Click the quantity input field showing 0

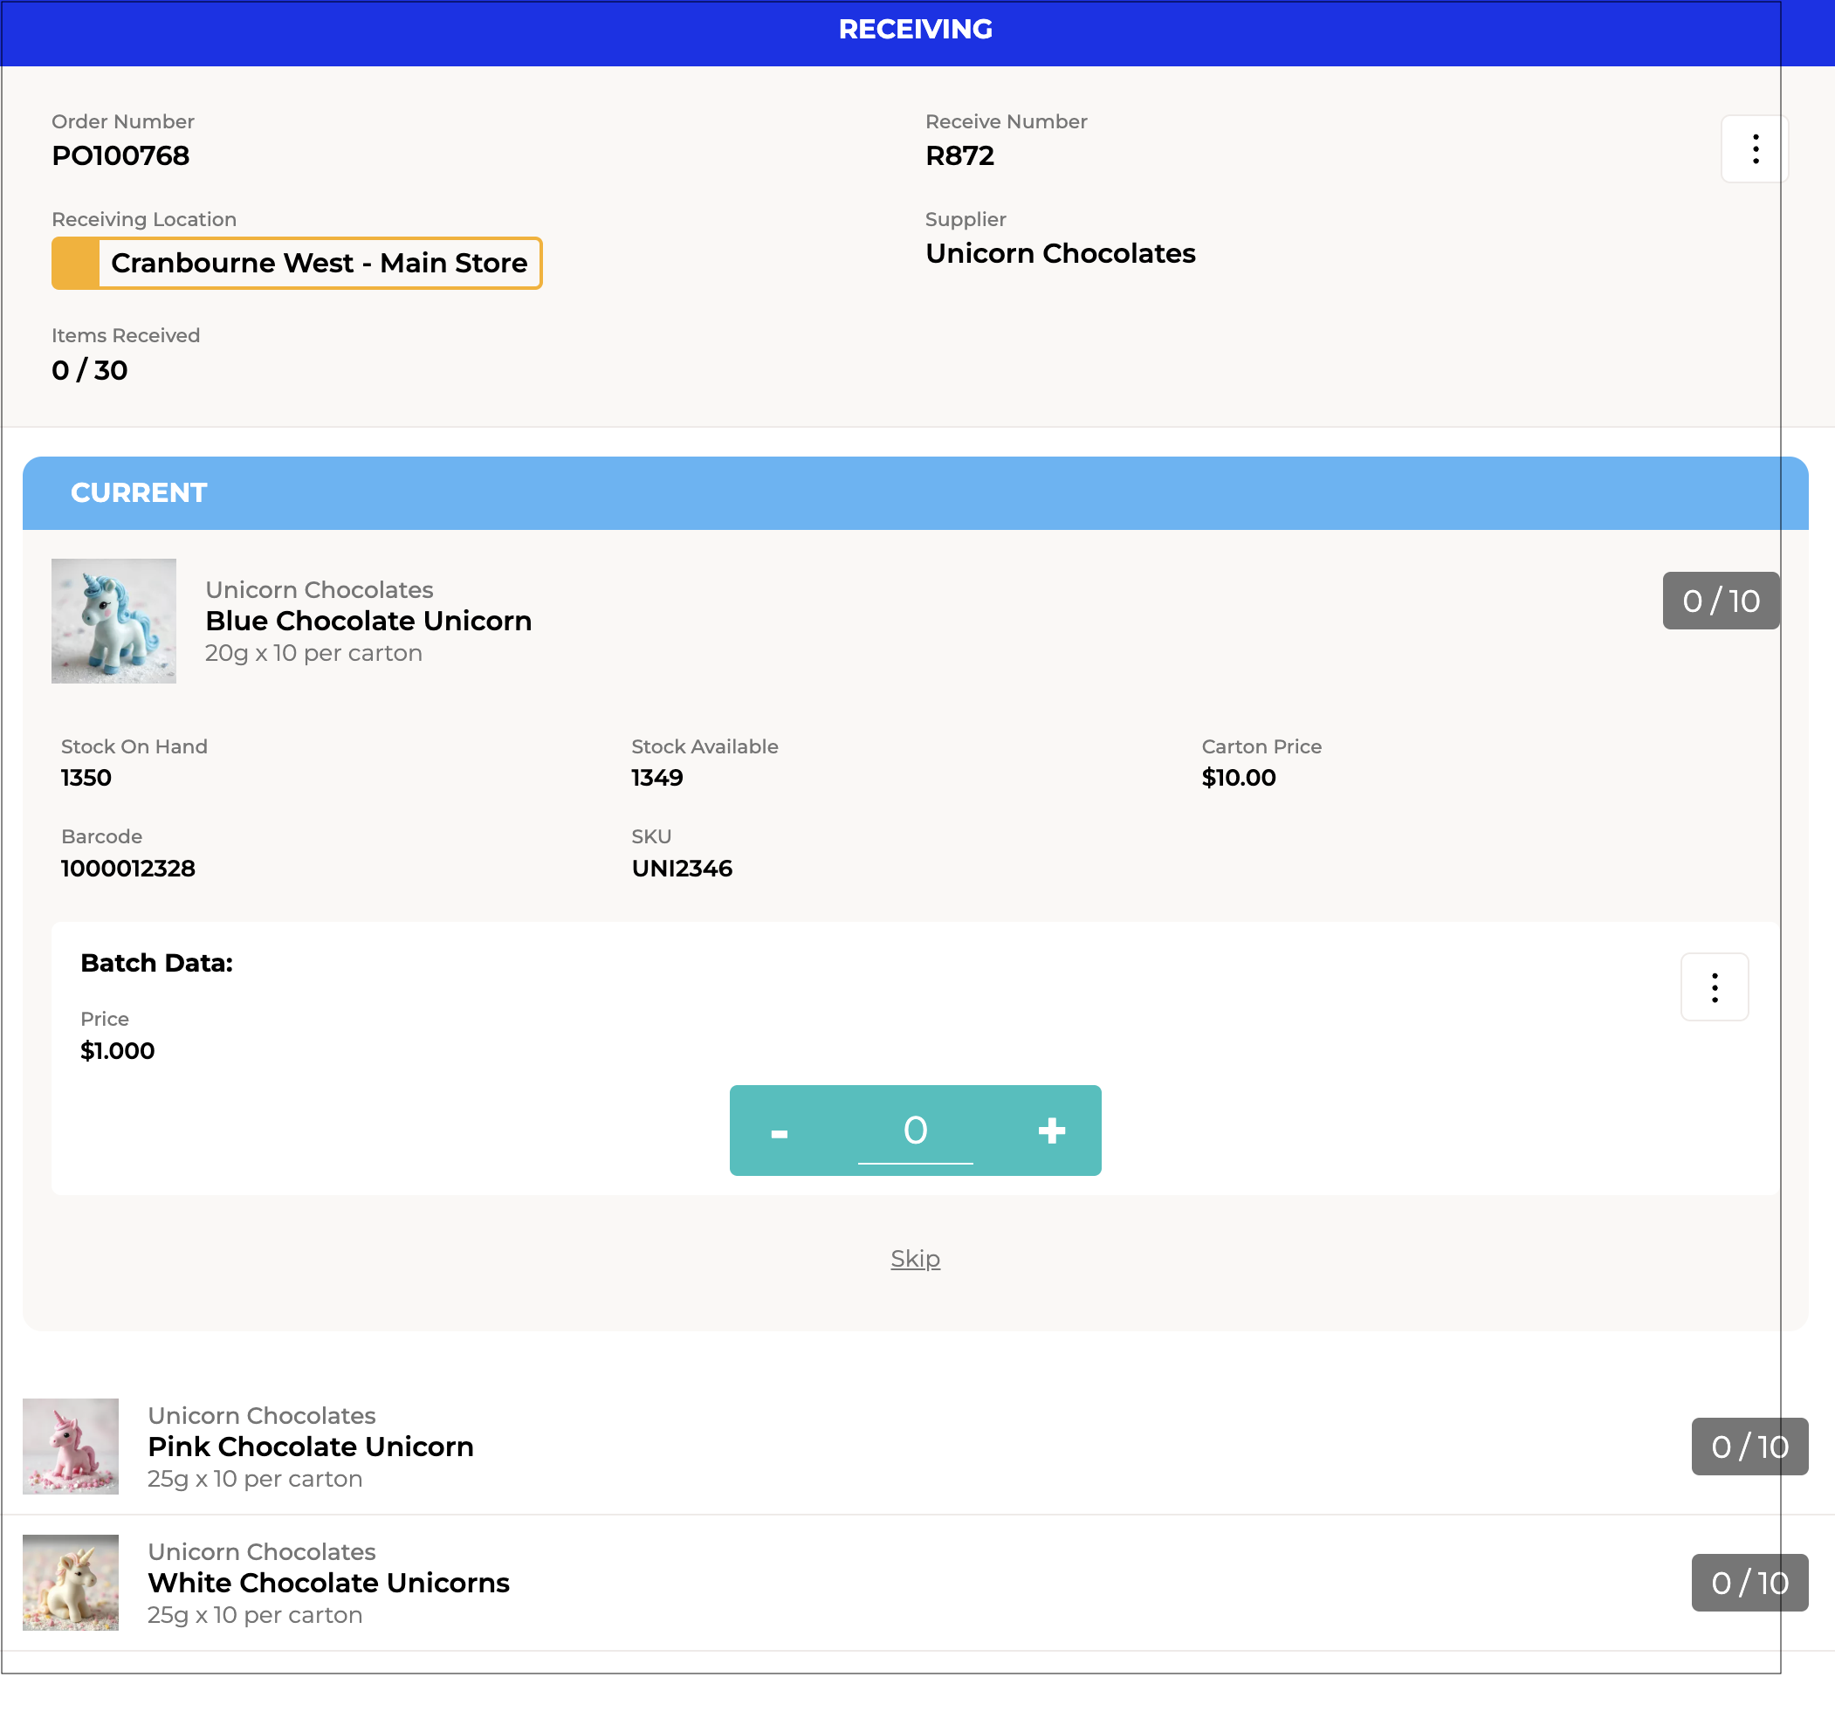[915, 1130]
